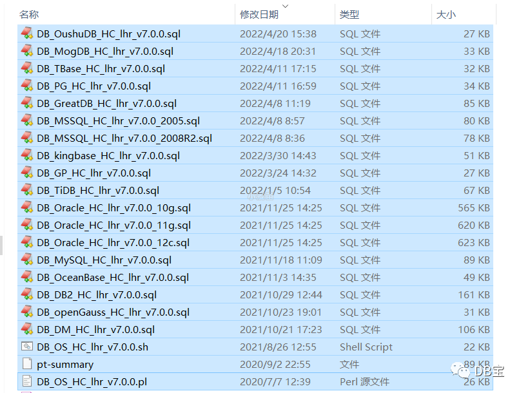Screen dimensions: 521x393
Task: Click the SQL icon of DB_OushuDB_HC_lhr_v7.0.0.sql
Action: coord(27,34)
